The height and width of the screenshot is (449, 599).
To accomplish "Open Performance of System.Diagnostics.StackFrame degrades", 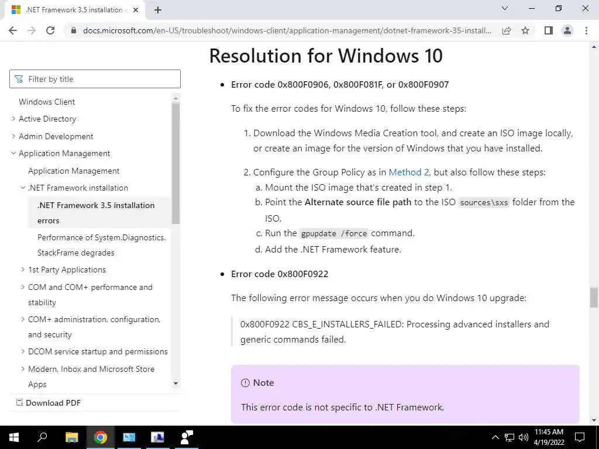I will [x=102, y=245].
